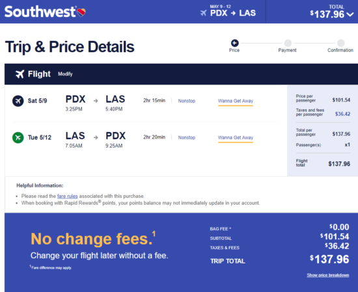Expand the header total price chevron
This screenshot has width=358, height=292.
pos(350,14)
